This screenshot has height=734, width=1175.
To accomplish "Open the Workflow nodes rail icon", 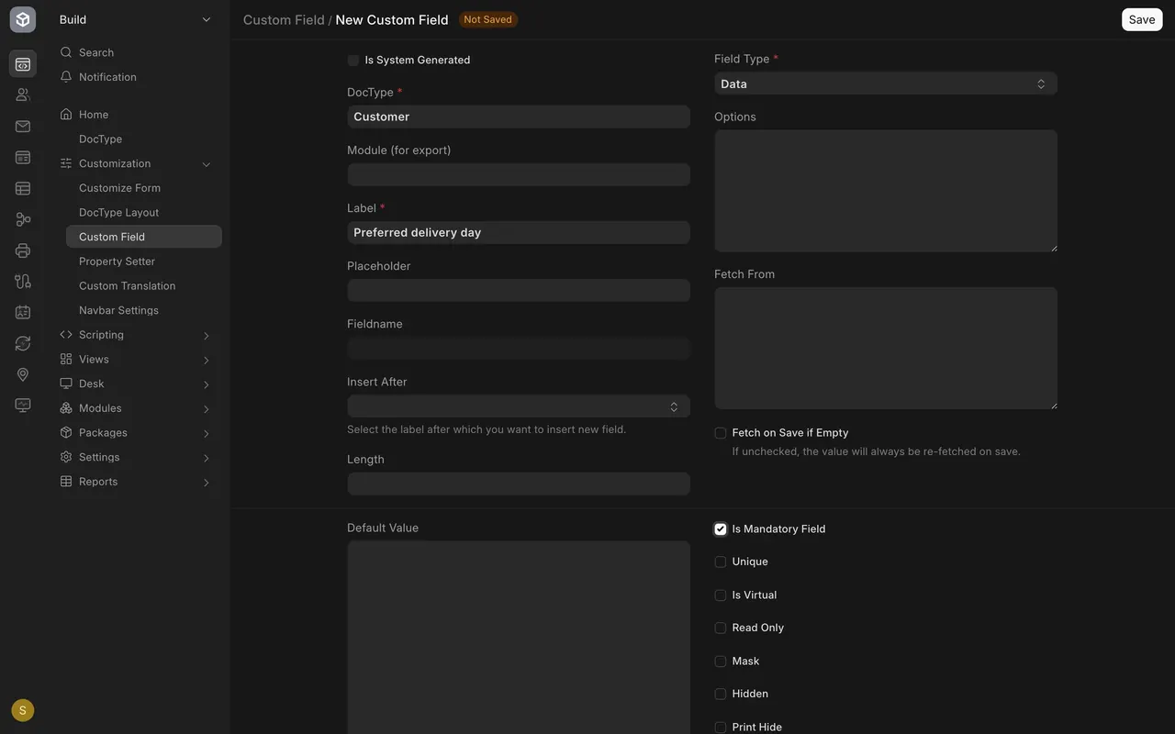I will pos(23,219).
